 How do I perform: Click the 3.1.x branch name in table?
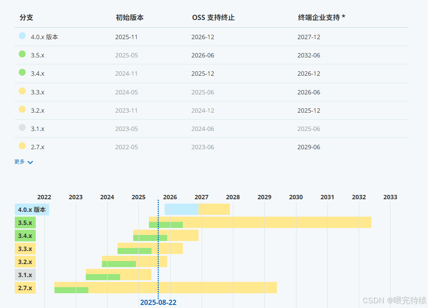point(37,129)
